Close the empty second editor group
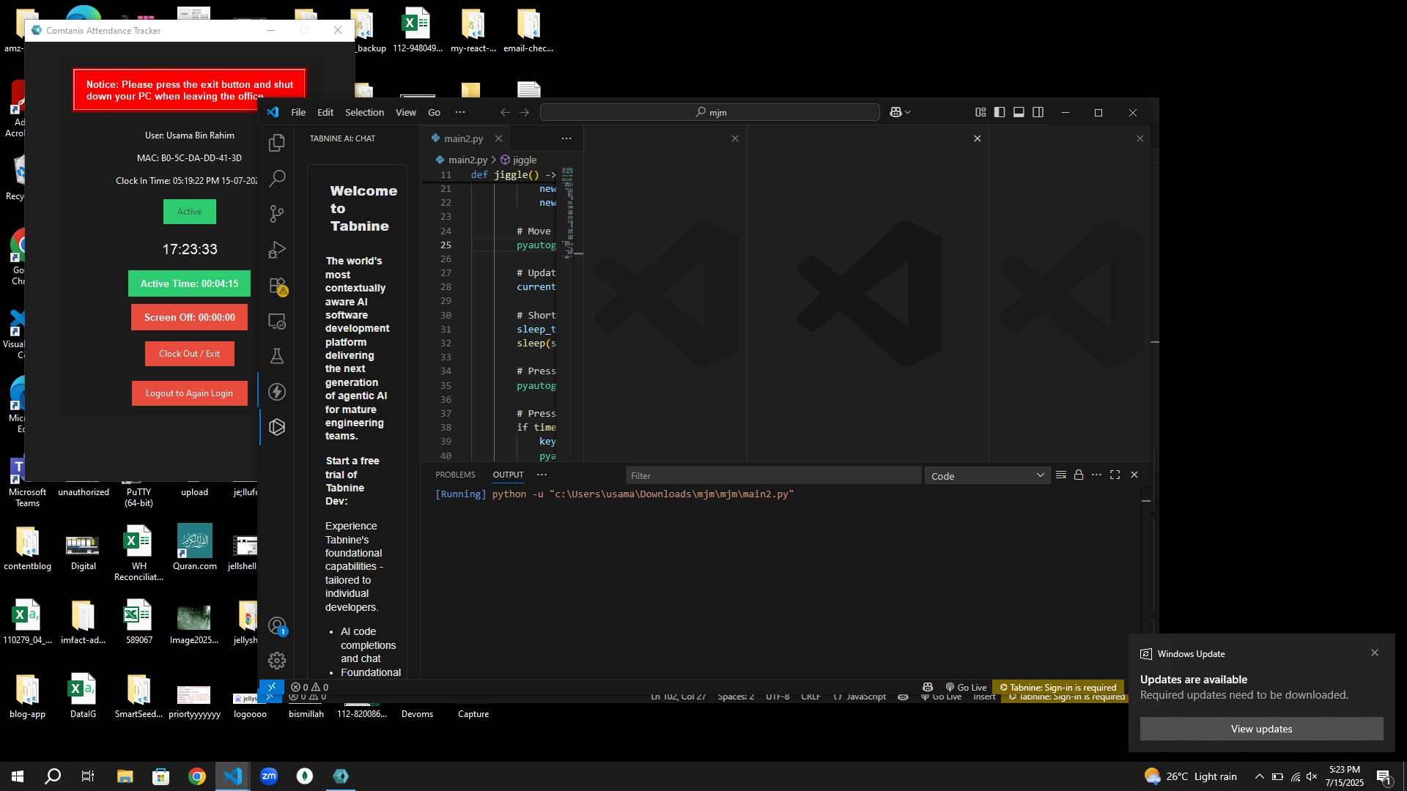The width and height of the screenshot is (1407, 791). (735, 138)
